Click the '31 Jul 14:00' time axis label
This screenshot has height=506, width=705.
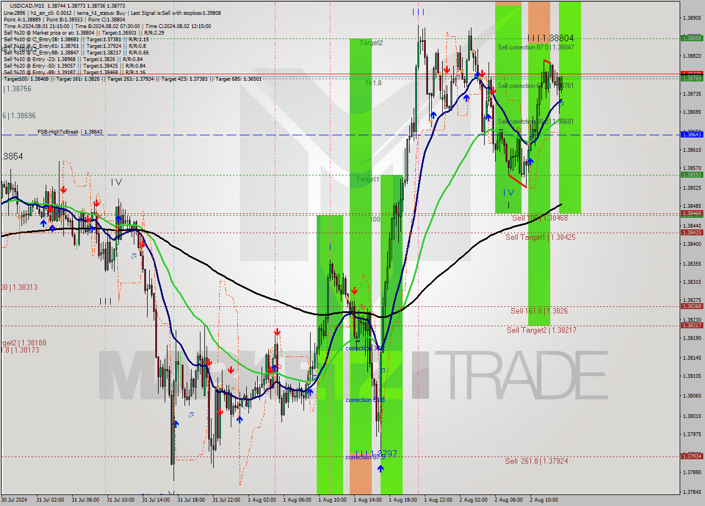(x=155, y=499)
